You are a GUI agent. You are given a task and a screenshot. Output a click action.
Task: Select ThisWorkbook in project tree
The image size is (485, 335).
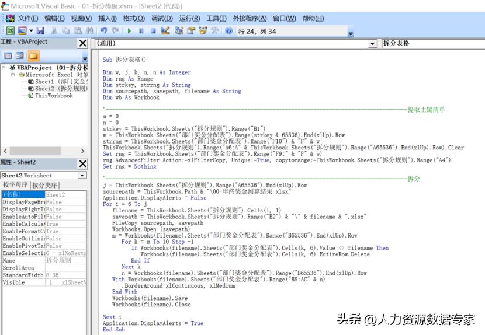(50, 96)
